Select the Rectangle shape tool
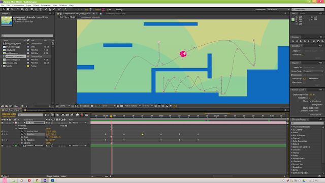Viewport: 325px width, 183px height. tap(31, 9)
